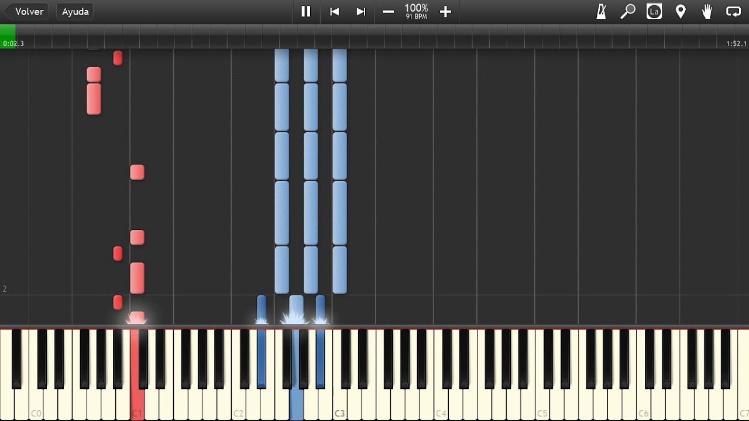Open the zoom magnifier tool
This screenshot has height=421, width=749.
point(627,12)
